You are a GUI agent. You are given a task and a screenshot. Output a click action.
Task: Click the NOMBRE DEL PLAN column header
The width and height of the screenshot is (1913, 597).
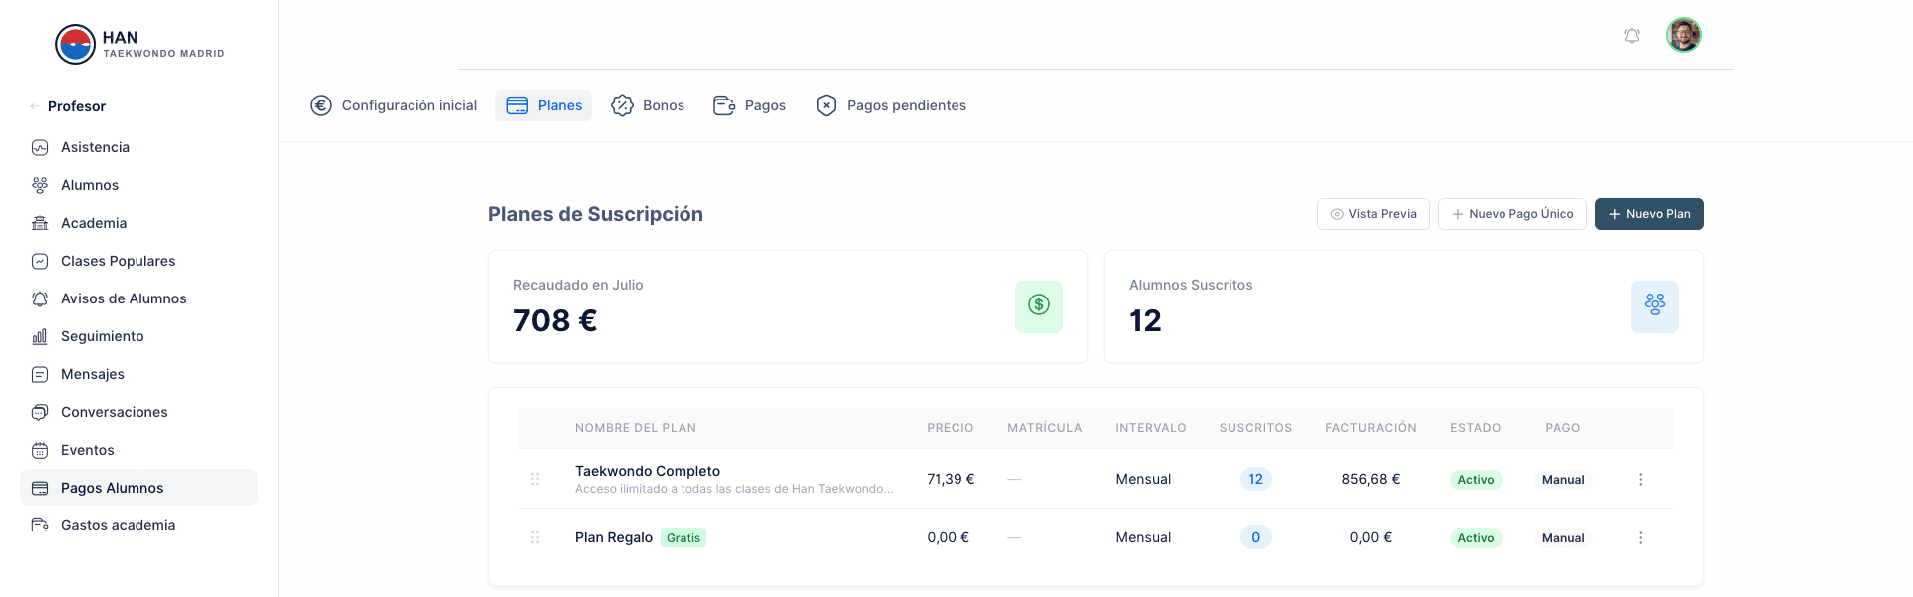pos(636,428)
